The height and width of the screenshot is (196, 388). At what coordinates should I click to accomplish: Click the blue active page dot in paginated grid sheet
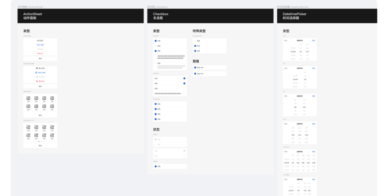pos(38,142)
